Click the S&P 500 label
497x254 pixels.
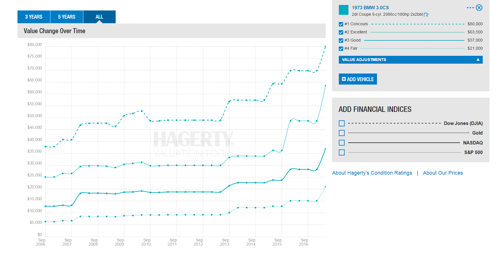click(473, 152)
